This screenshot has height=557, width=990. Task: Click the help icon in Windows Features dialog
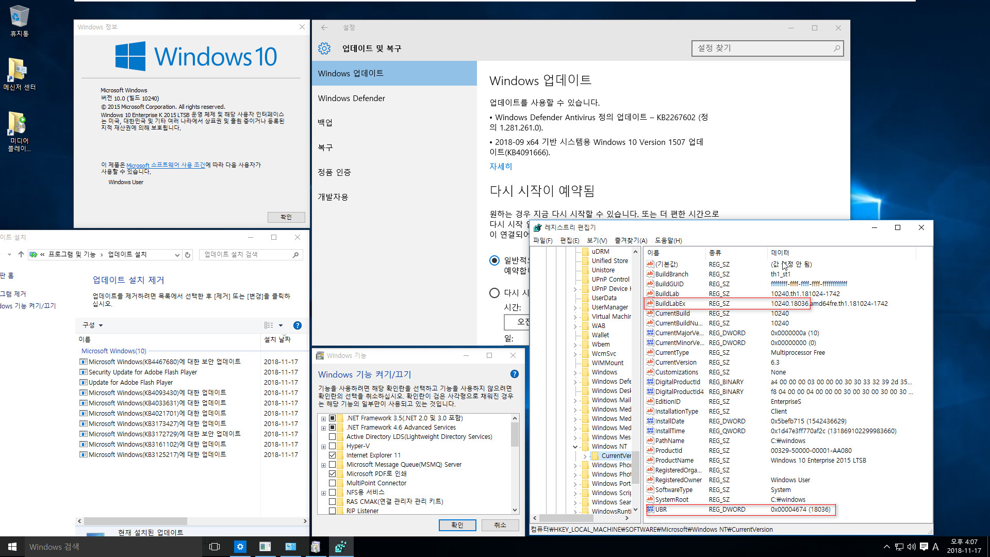point(514,374)
